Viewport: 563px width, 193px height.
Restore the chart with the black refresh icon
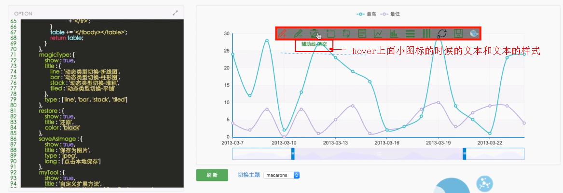tap(442, 33)
